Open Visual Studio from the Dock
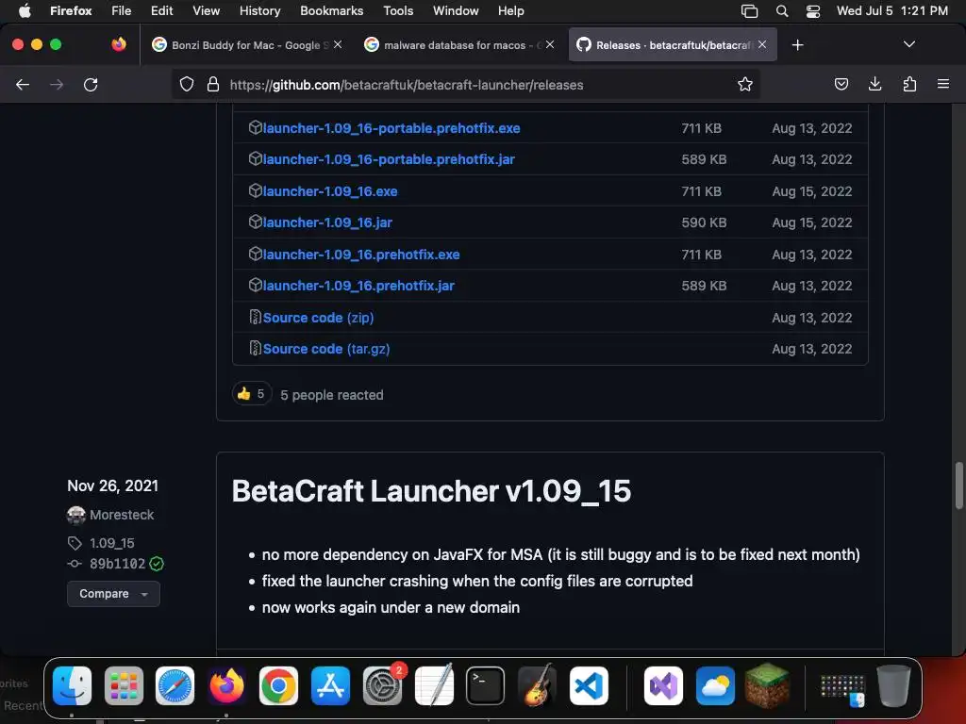The image size is (966, 724). pos(663,685)
